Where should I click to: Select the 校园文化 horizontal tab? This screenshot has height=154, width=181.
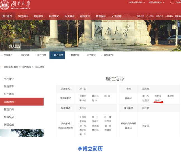[x=92, y=55]
